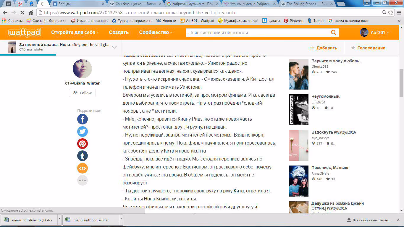The width and height of the screenshot is (404, 227).
Task: Open the Pinterest bookmark
Action: pyautogui.click(x=294, y=21)
